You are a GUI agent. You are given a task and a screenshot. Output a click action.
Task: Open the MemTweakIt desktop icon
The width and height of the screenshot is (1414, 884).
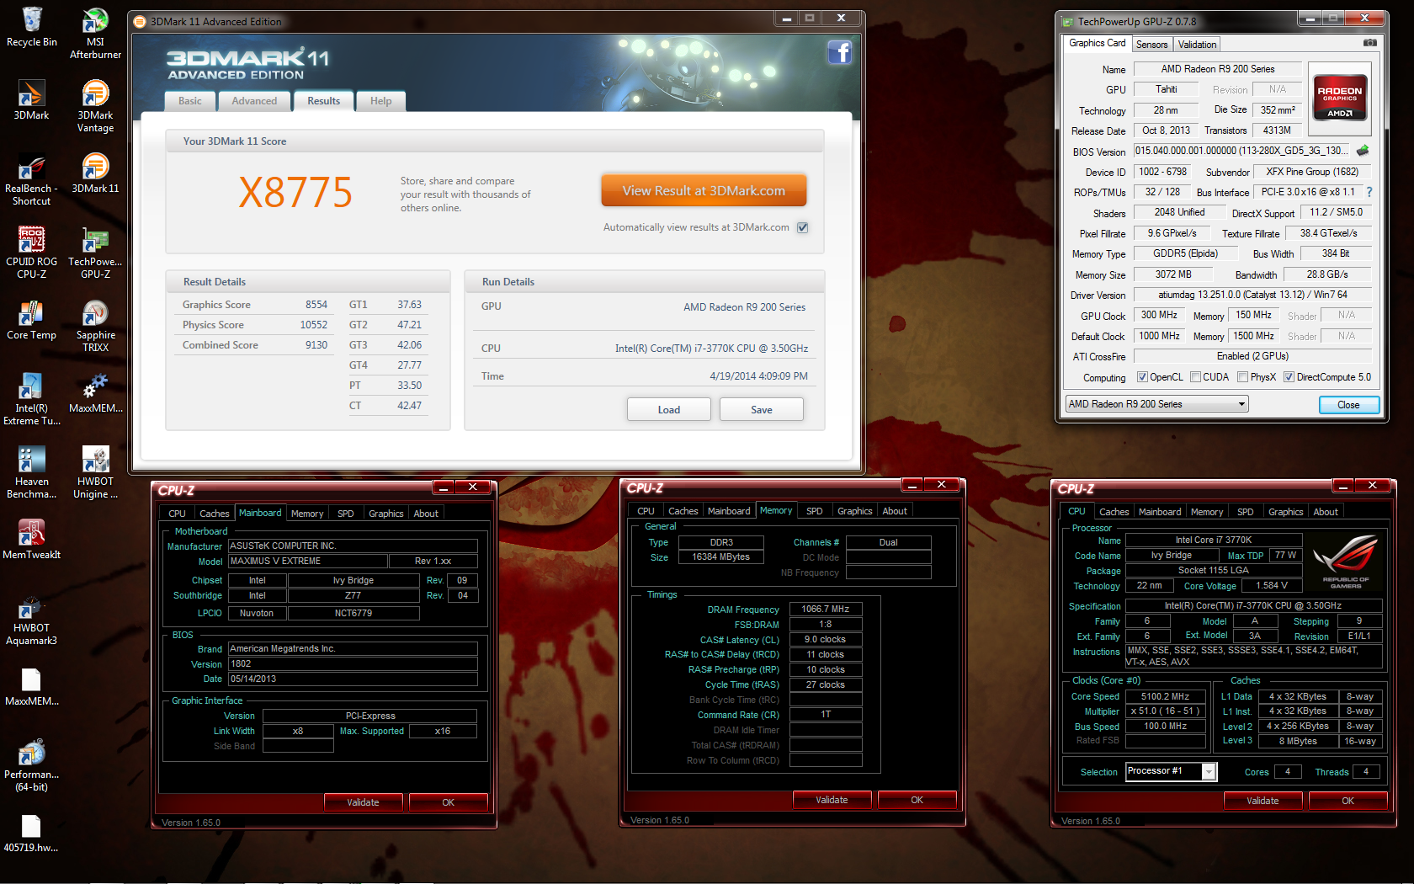(31, 540)
